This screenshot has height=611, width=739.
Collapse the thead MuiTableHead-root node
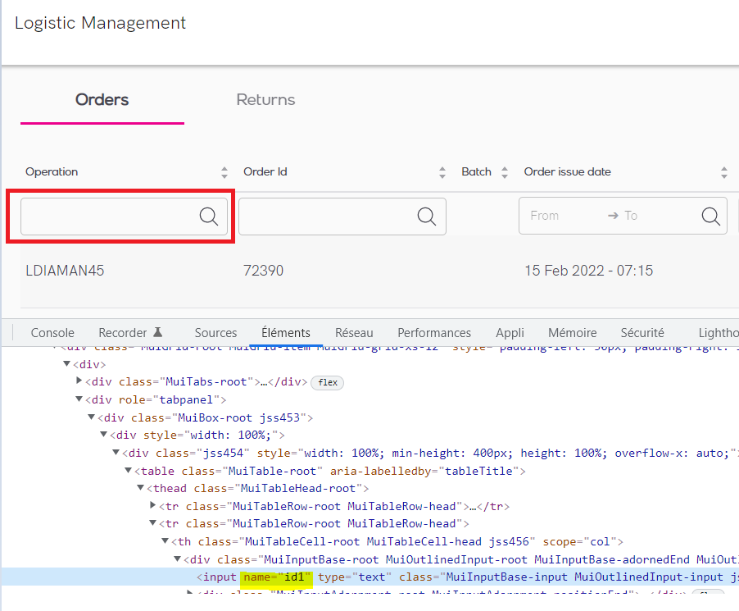click(140, 488)
